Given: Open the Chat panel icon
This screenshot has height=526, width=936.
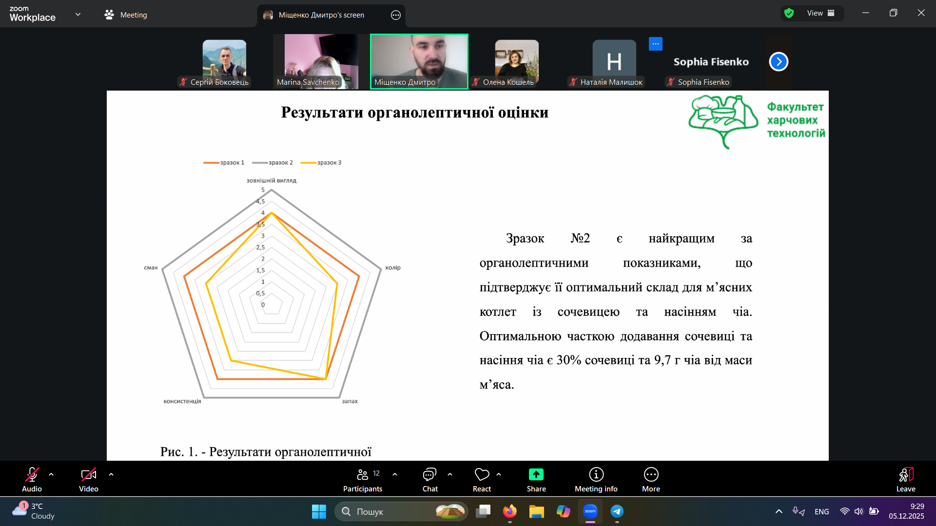Looking at the screenshot, I should click(x=429, y=474).
